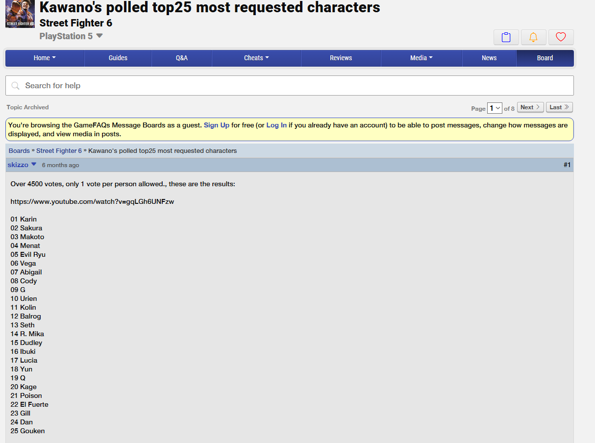Open skizzo user profile link
The image size is (595, 443).
click(18, 165)
